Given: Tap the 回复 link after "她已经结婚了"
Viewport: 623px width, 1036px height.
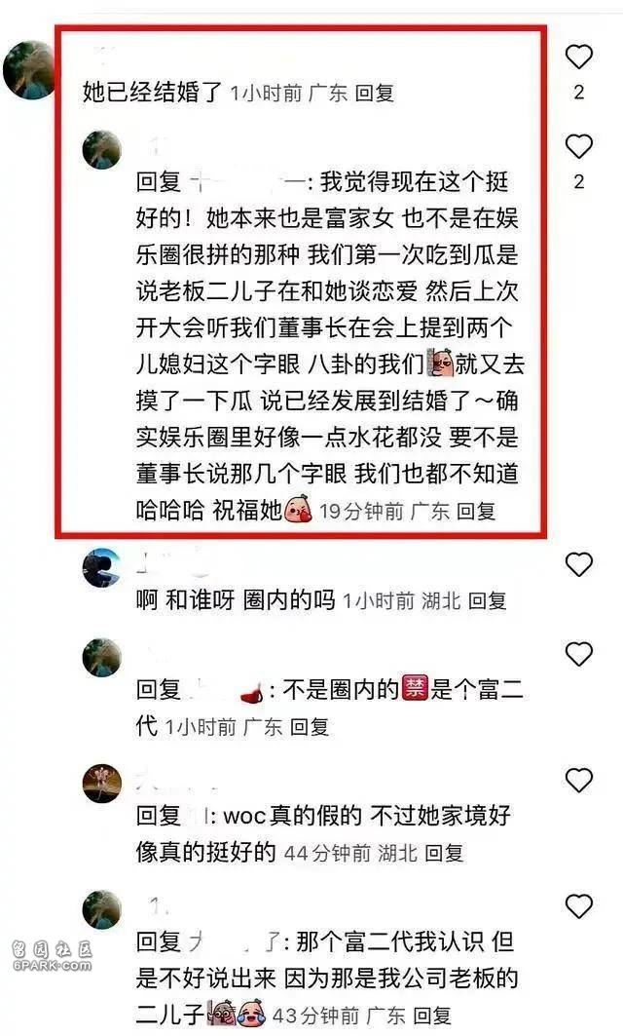Looking at the screenshot, I should point(374,94).
